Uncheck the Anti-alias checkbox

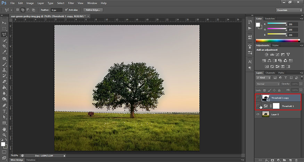(67, 10)
